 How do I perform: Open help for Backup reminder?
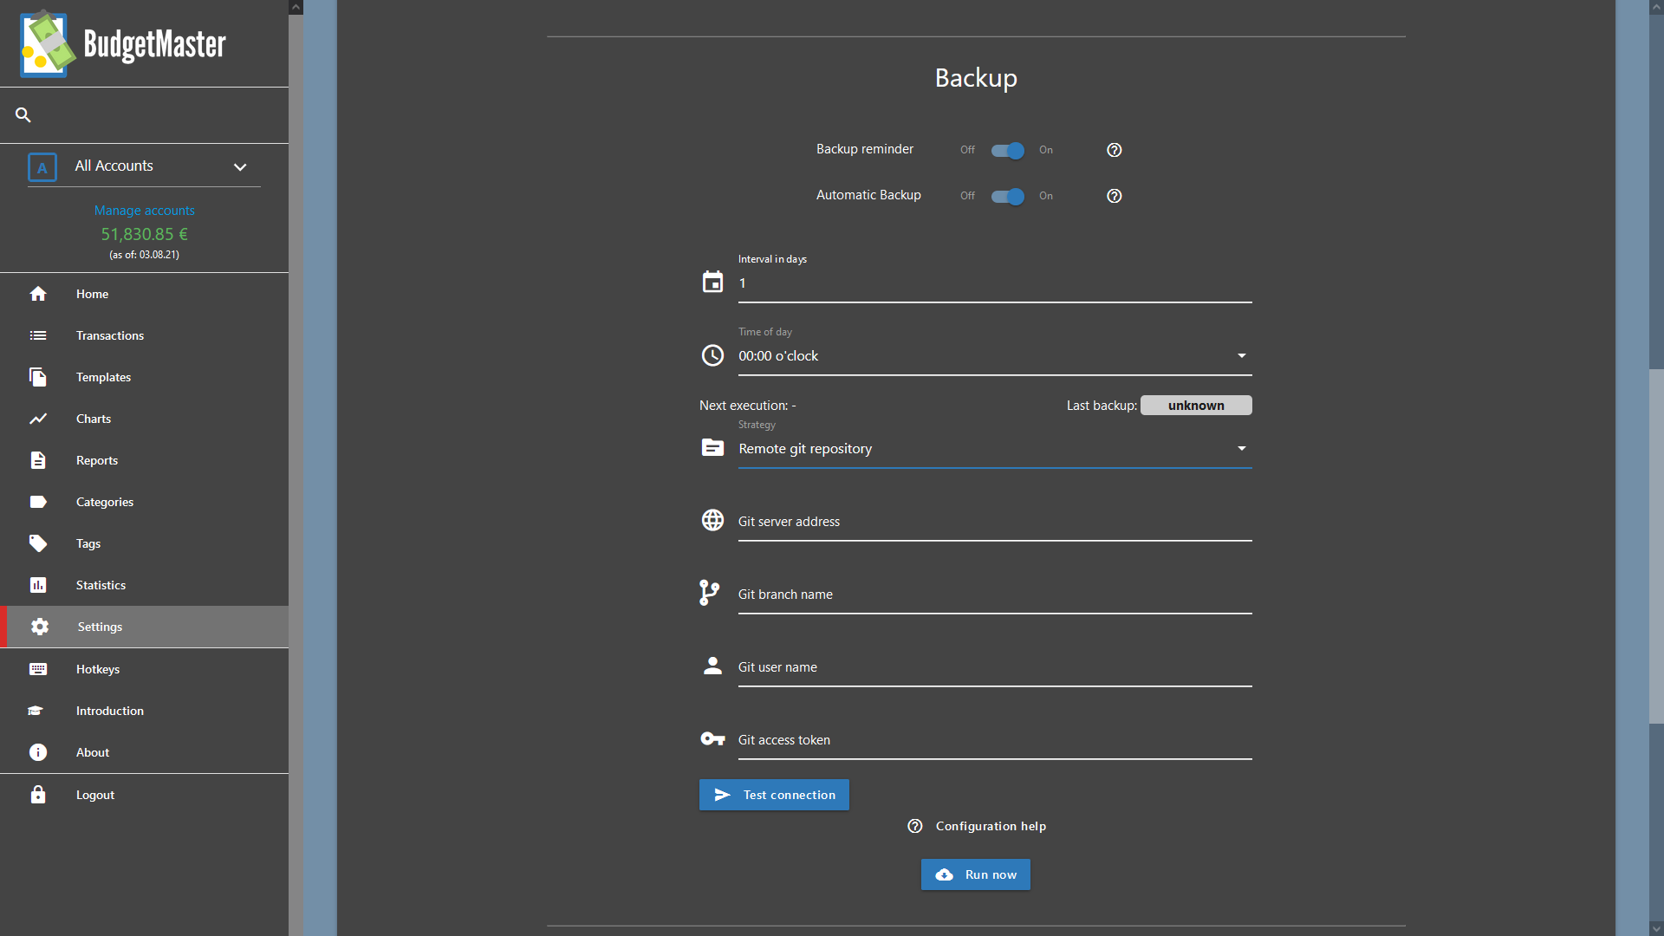pos(1115,150)
